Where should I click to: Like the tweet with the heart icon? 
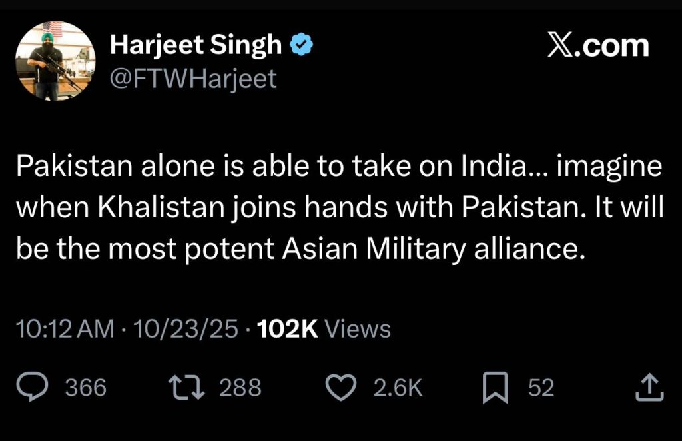(341, 388)
